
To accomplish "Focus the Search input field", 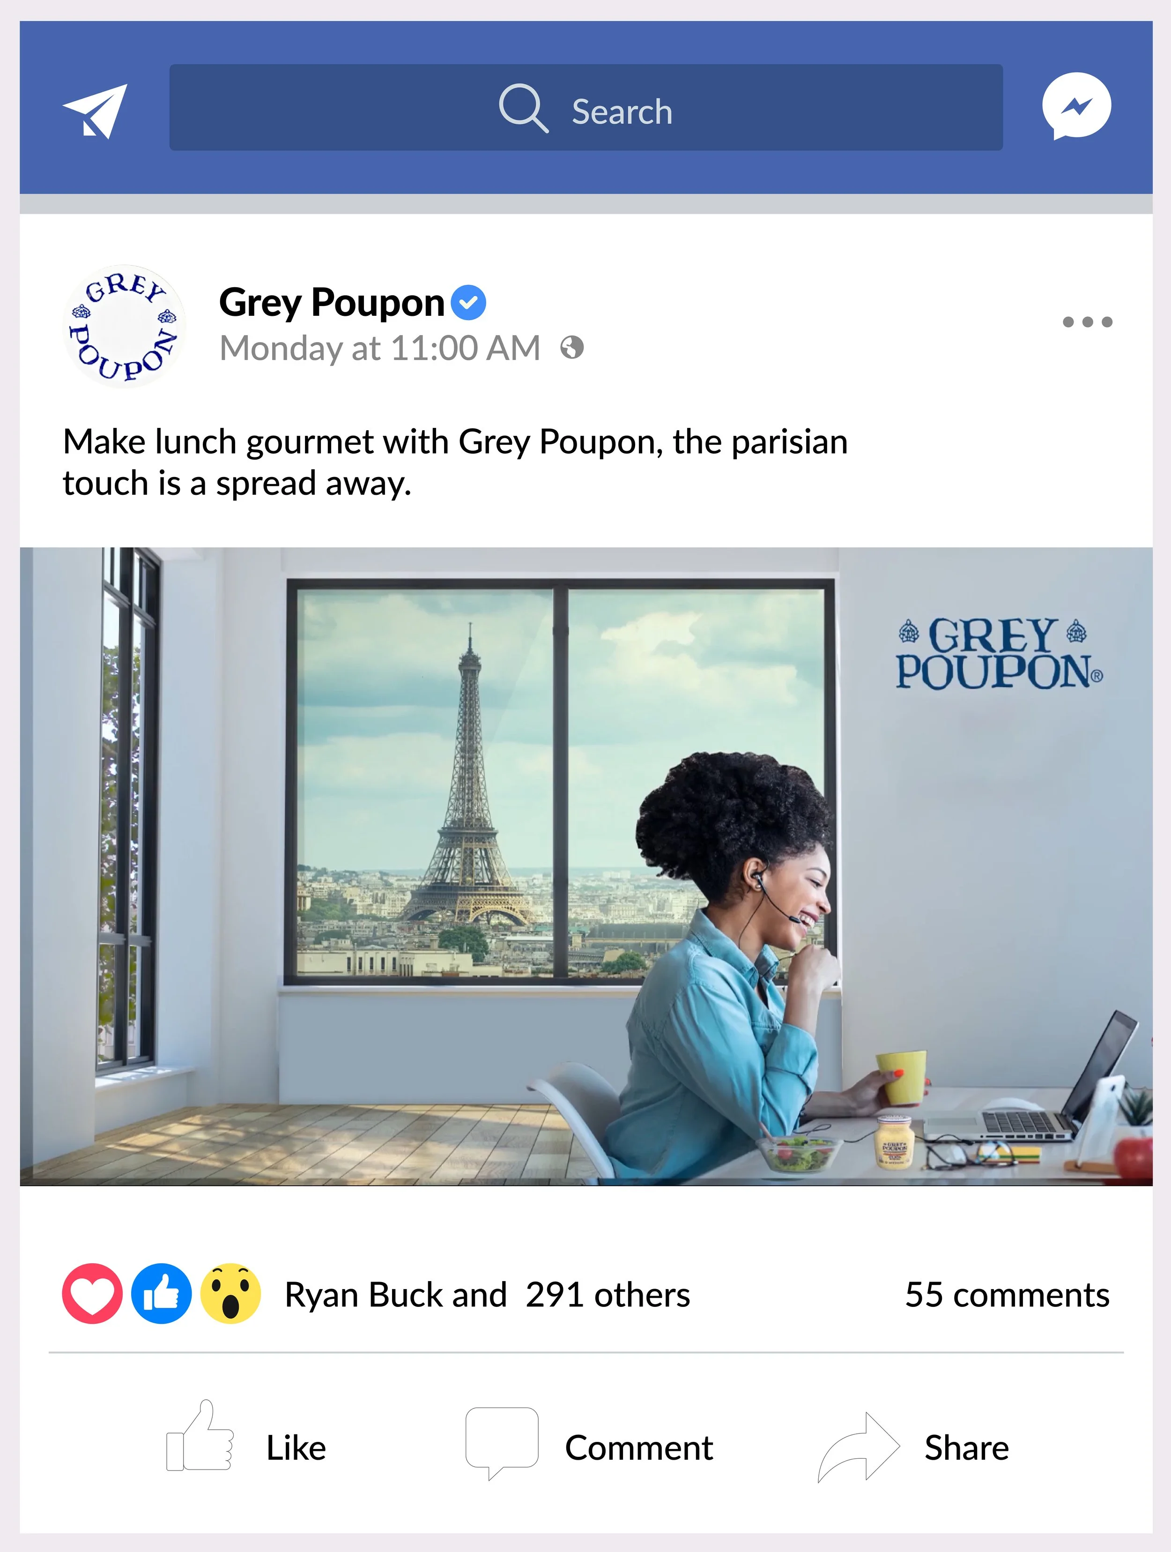I will [585, 107].
